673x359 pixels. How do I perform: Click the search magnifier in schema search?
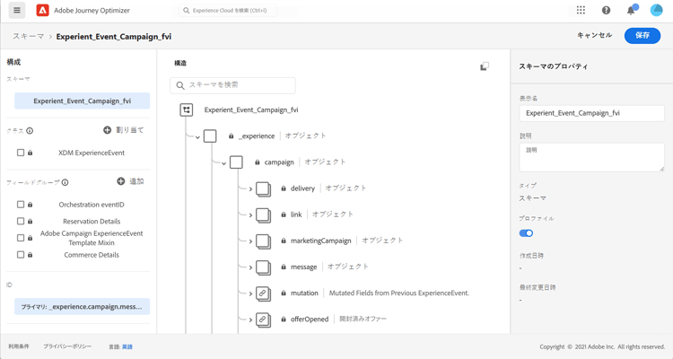click(180, 85)
